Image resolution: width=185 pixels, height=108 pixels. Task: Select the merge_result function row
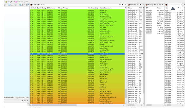(77, 67)
